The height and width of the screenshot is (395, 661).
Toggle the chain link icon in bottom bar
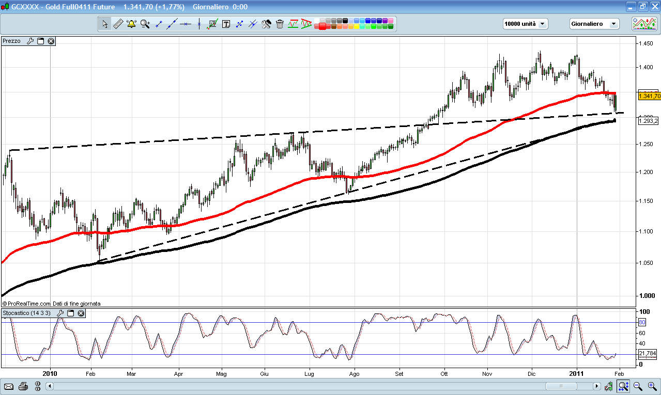[38, 386]
